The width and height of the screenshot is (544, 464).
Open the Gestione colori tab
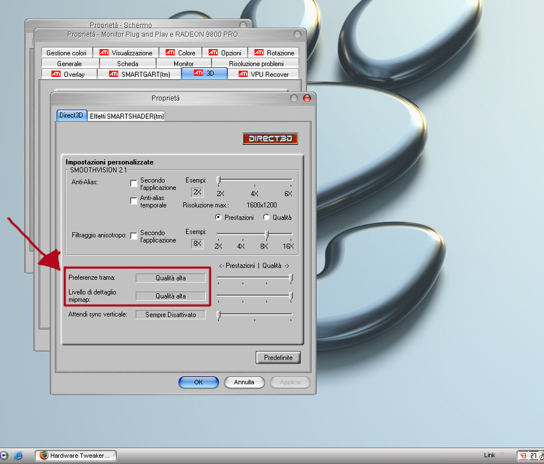pos(67,53)
